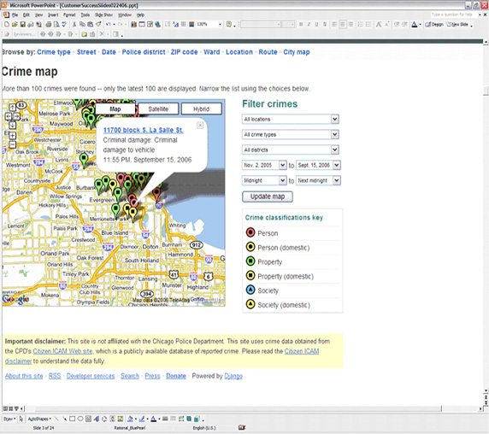Click the Insert Hyperlink globe icon
Image resolution: width=489 pixels, height=434 pixels.
click(x=158, y=24)
